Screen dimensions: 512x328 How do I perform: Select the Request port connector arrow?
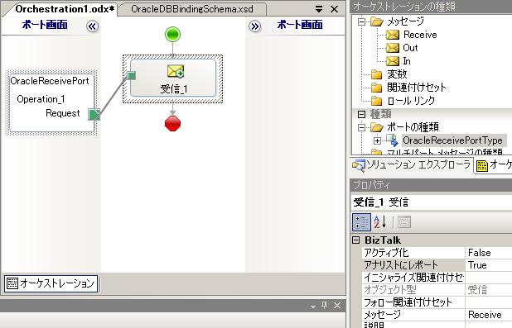[x=94, y=114]
